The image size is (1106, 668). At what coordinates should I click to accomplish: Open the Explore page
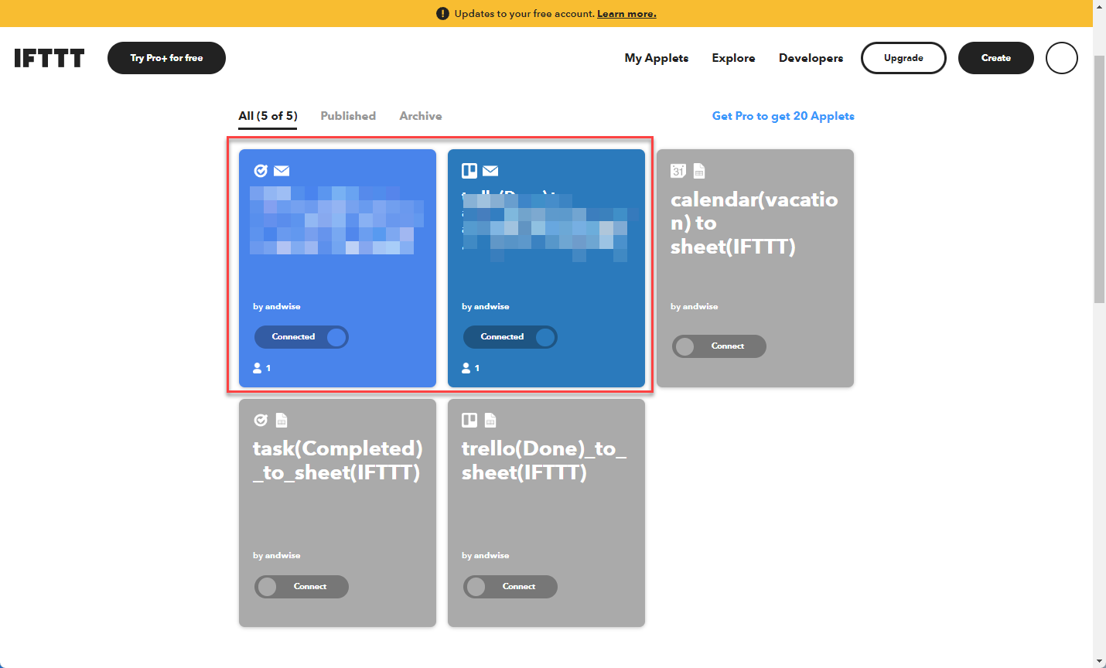click(733, 58)
